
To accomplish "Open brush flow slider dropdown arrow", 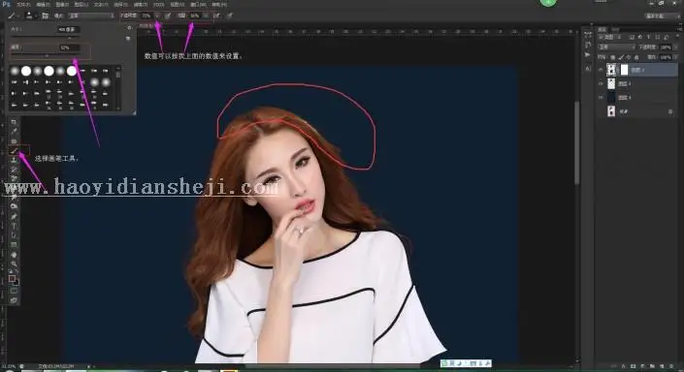I will 206,15.
